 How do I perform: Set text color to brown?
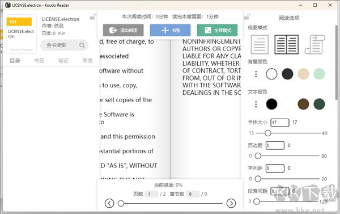303,104
